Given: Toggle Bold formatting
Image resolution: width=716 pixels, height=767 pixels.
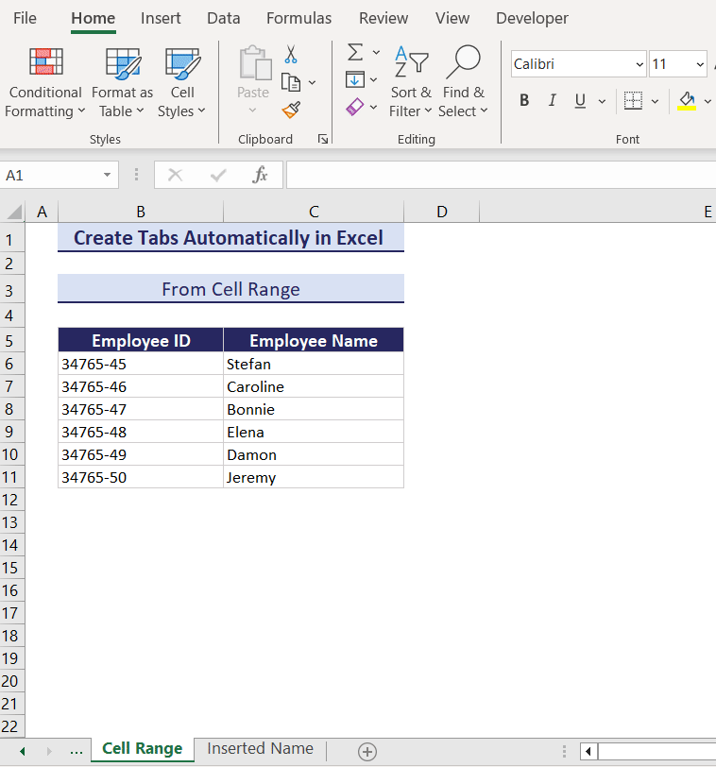Looking at the screenshot, I should click(524, 100).
